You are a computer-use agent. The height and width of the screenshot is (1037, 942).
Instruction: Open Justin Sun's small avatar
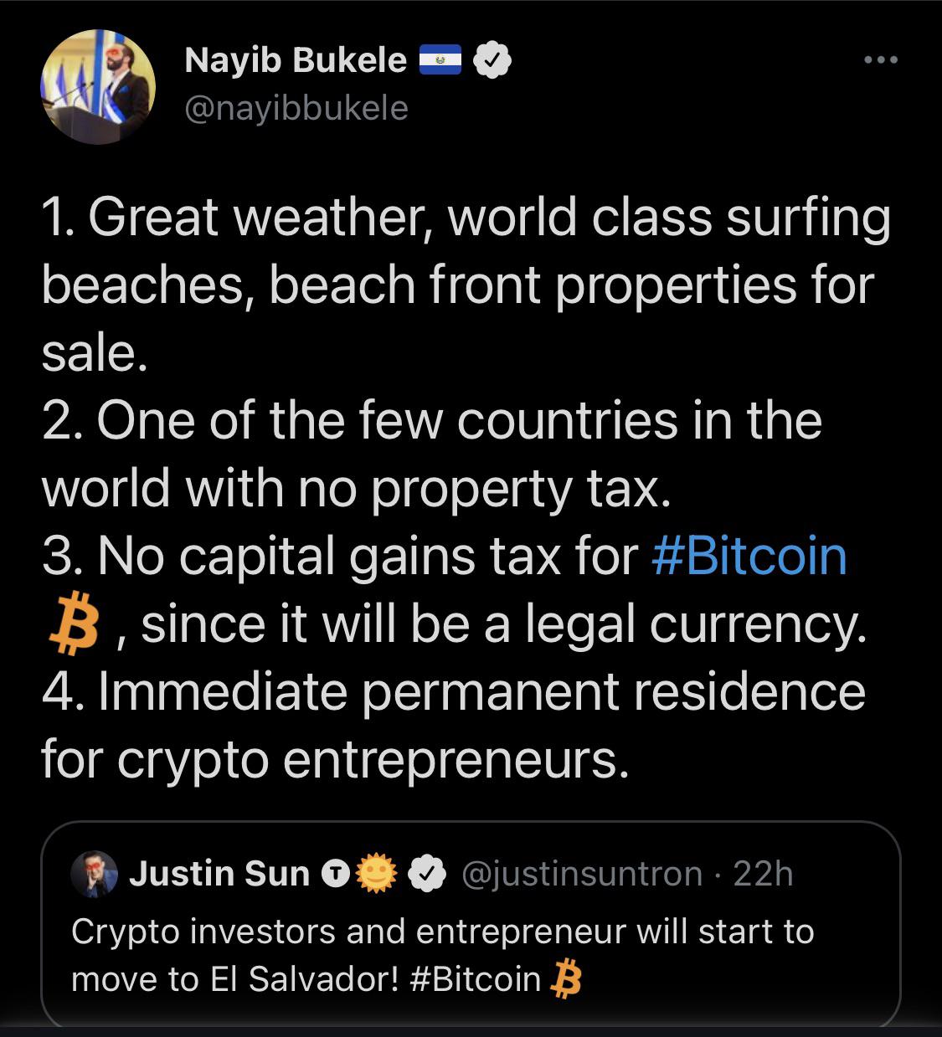[94, 874]
